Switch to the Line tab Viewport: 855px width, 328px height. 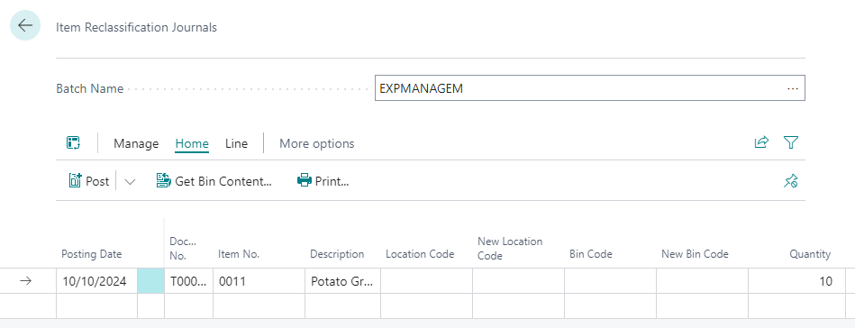click(237, 143)
